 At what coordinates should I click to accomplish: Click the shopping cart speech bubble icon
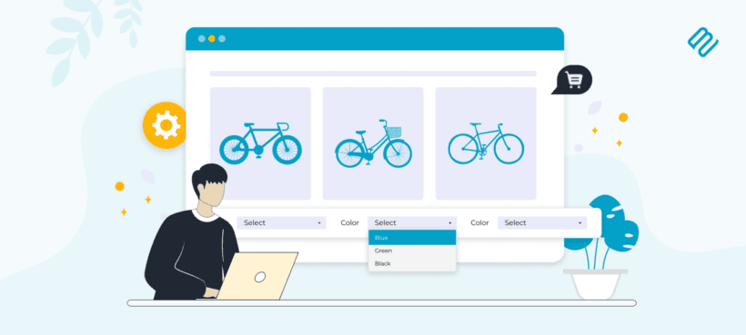[x=573, y=79]
